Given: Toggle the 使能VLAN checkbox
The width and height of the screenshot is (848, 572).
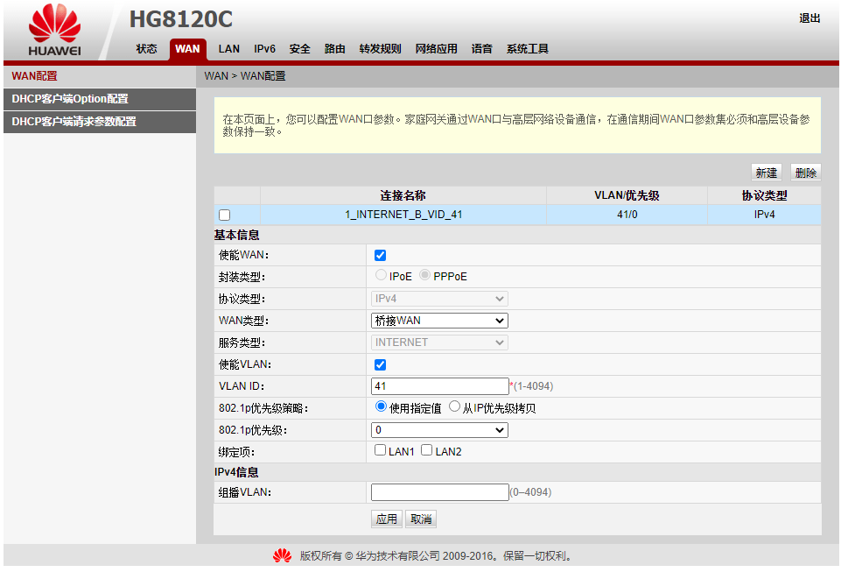Looking at the screenshot, I should click(x=380, y=364).
